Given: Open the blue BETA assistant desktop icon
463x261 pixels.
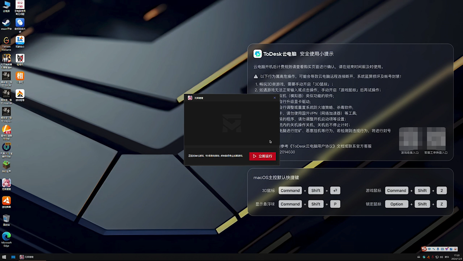Looking at the screenshot, I should click(x=20, y=42).
